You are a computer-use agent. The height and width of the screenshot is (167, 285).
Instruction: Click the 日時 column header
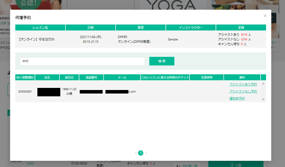coord(91,27)
